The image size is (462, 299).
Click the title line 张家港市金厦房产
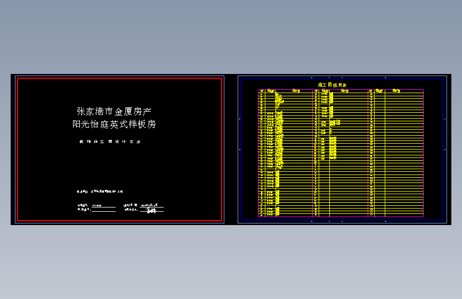114,111
